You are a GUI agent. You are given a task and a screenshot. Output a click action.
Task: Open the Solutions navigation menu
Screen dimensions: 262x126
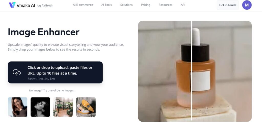coord(126,5)
